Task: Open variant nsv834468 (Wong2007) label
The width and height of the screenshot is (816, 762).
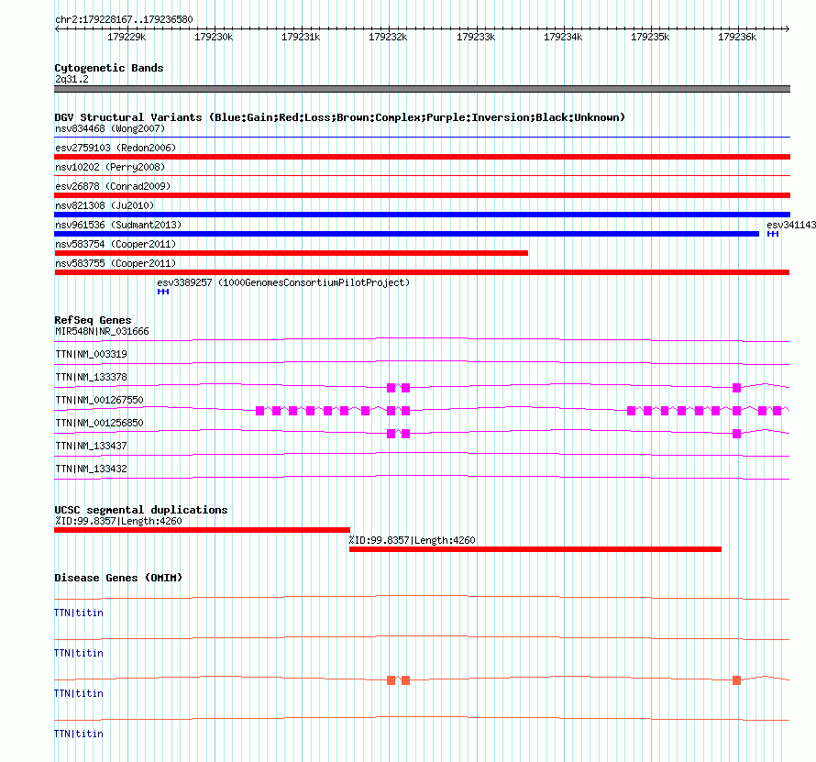Action: coord(110,128)
